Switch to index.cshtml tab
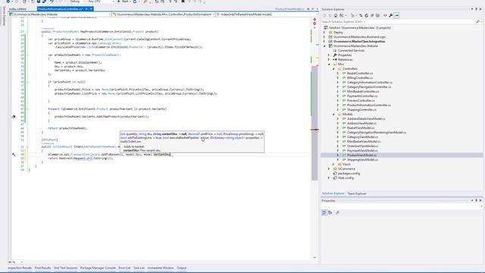Screen dimensions: 485x273 [x=18, y=9]
